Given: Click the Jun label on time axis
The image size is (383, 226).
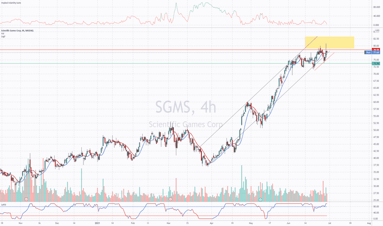Looking at the screenshot, I should point(288,223).
